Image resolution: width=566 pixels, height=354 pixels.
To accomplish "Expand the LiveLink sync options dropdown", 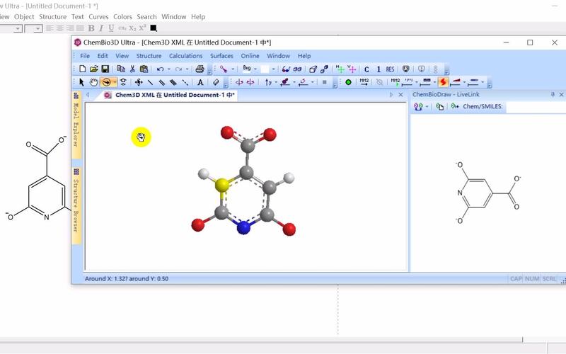I will (x=427, y=107).
